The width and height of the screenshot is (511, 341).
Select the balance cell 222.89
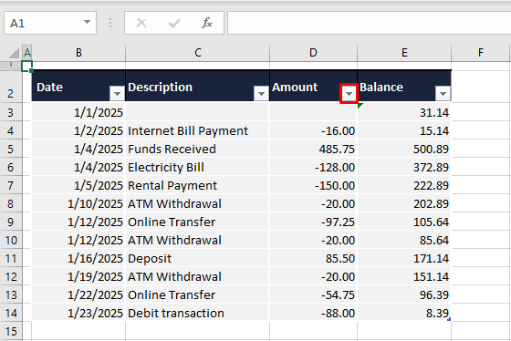pyautogui.click(x=404, y=185)
